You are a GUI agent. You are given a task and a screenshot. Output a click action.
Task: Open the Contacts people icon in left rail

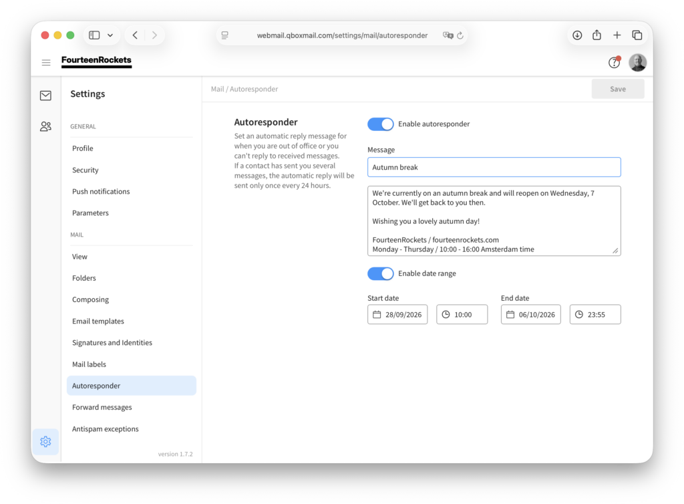click(45, 126)
